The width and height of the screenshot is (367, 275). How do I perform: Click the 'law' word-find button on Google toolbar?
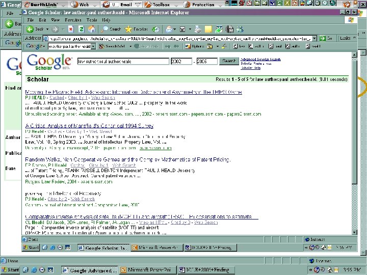[x=239, y=46]
